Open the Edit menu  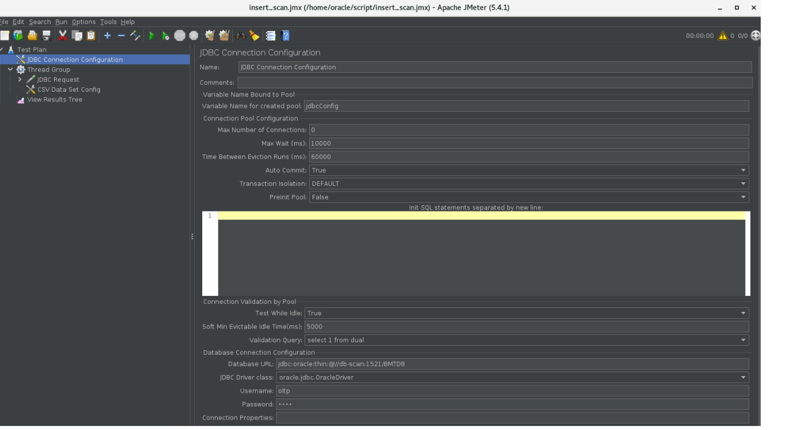coord(18,22)
